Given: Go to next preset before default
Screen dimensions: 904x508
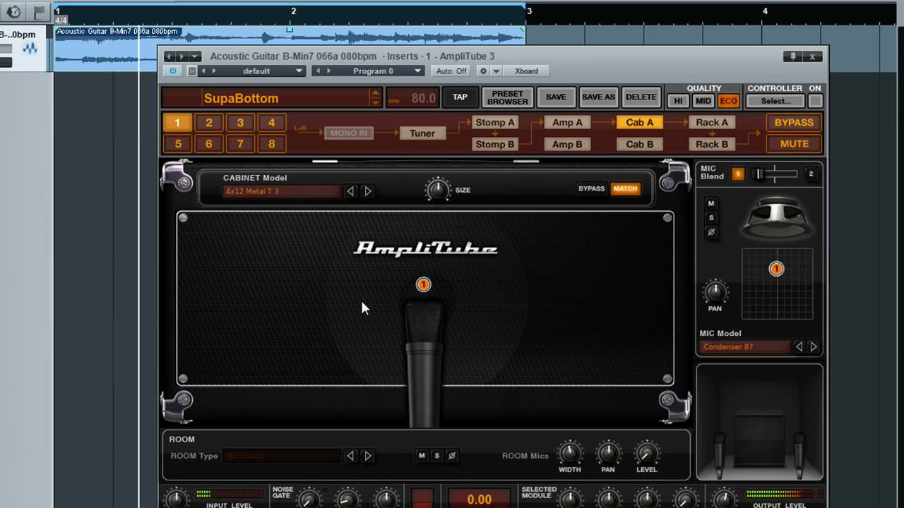Looking at the screenshot, I should click(214, 71).
